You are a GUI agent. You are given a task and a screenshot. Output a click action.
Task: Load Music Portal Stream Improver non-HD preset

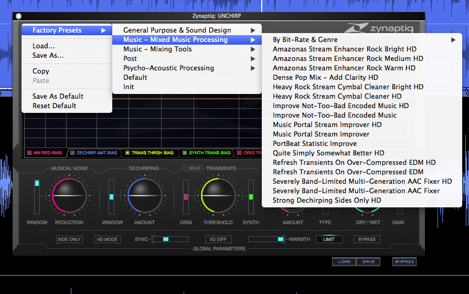(x=362, y=134)
